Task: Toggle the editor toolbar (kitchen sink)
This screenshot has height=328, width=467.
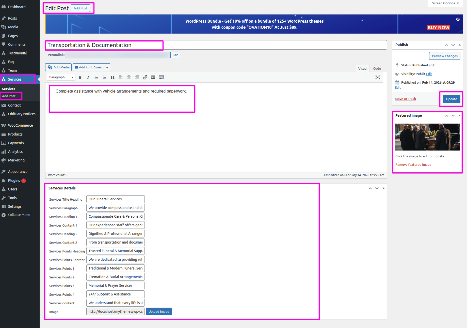Action: click(x=161, y=78)
